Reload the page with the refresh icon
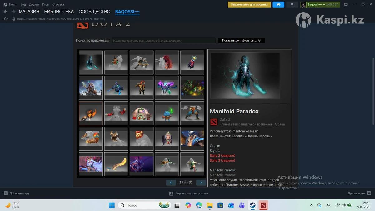Image resolution: width=375 pixels, height=211 pixels. (x=6, y=19)
